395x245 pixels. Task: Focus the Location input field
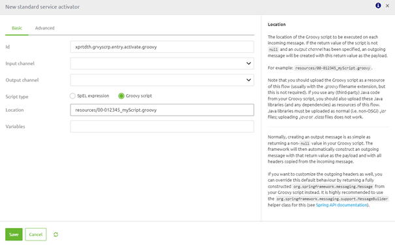[162, 110]
